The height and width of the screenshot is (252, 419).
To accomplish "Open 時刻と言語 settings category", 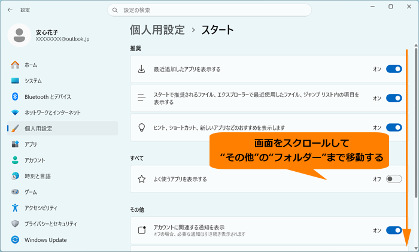I will pos(62,176).
